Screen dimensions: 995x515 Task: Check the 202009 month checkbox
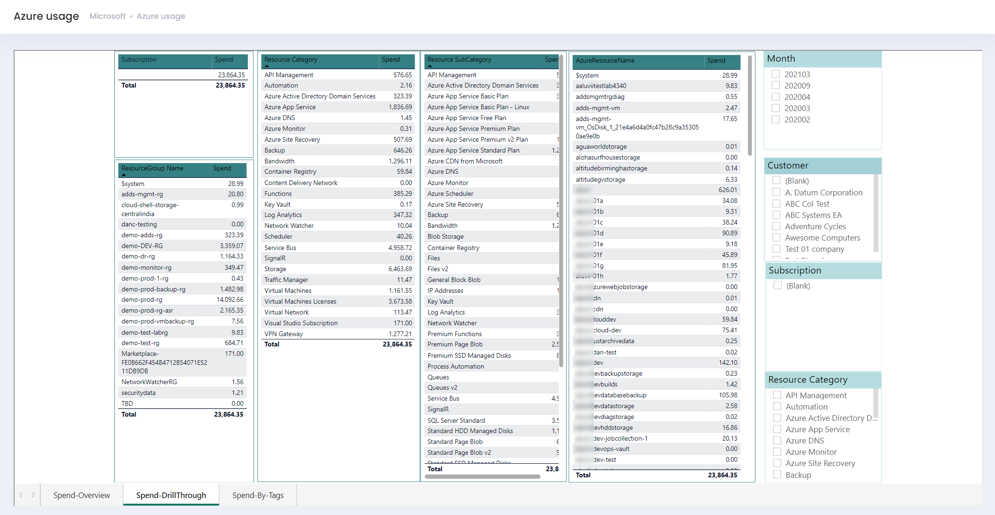pos(776,85)
